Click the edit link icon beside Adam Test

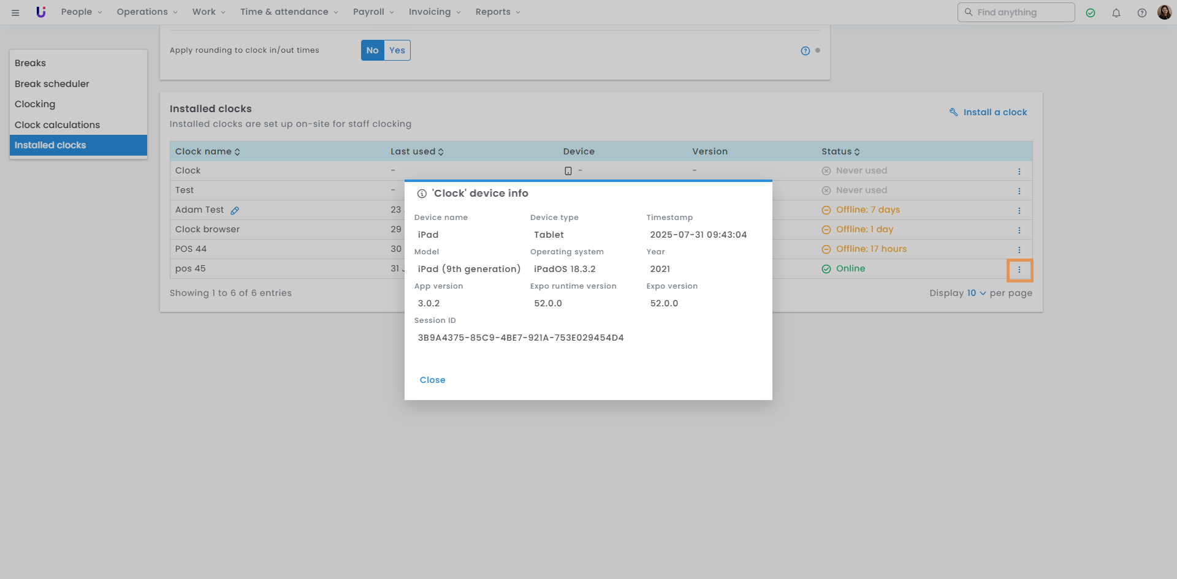click(x=235, y=210)
